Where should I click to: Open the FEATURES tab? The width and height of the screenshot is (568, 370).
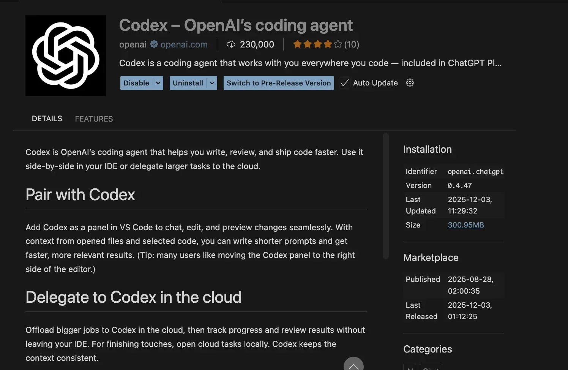[94, 119]
